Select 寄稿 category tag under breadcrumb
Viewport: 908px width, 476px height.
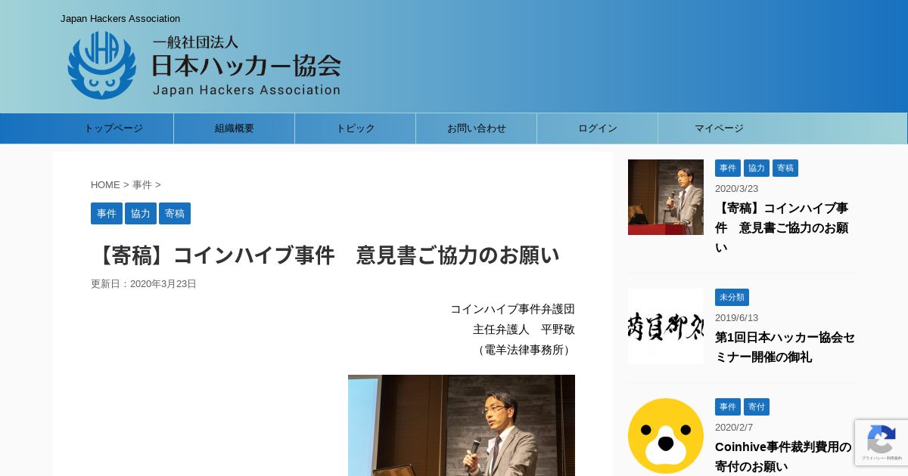pyautogui.click(x=175, y=214)
